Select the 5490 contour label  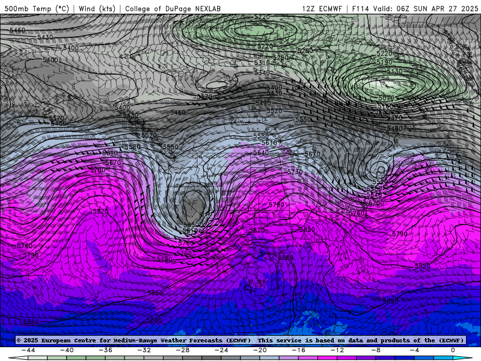tap(263, 103)
